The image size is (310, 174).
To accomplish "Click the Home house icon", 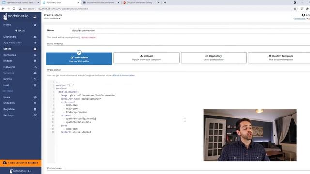I will 35,25.
